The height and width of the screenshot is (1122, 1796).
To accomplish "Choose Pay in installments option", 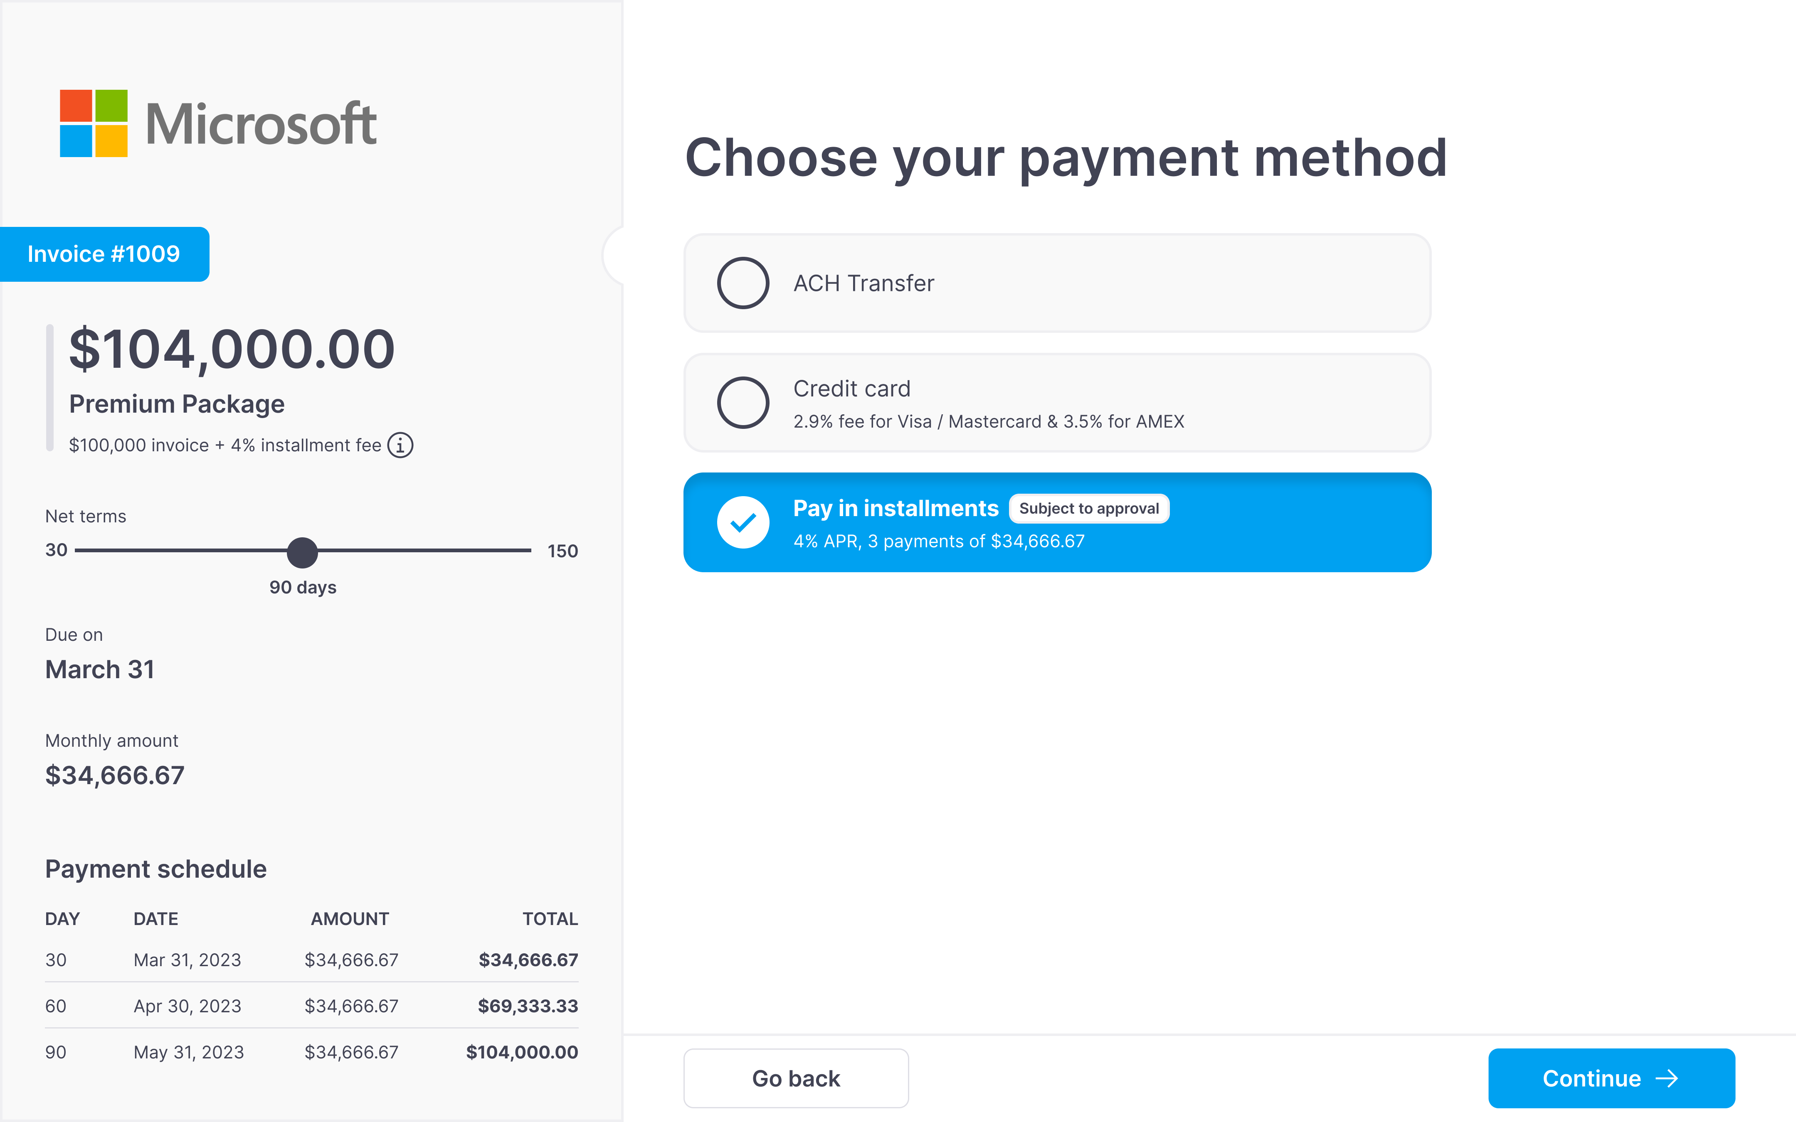I will [x=1057, y=522].
